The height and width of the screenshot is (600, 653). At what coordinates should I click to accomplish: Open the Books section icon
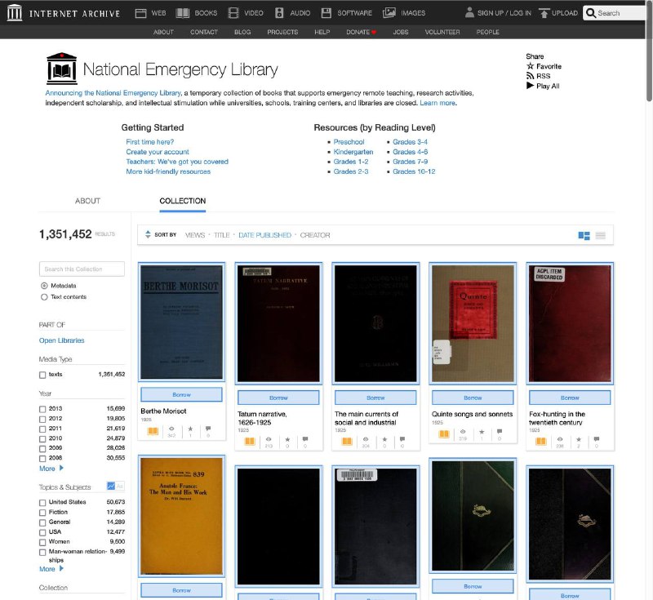coord(182,13)
